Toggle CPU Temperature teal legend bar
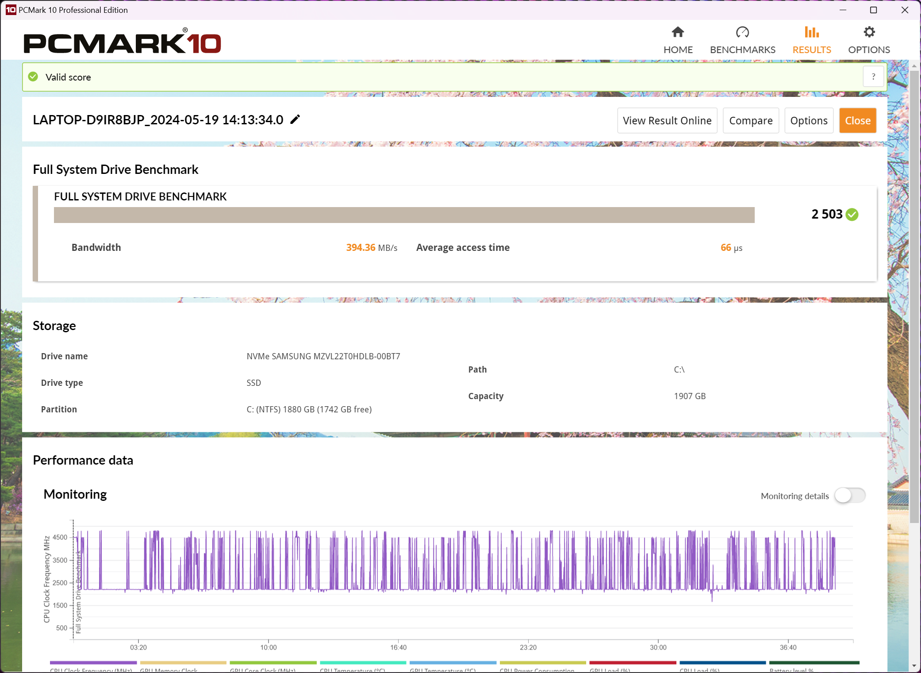The width and height of the screenshot is (921, 673). click(363, 663)
